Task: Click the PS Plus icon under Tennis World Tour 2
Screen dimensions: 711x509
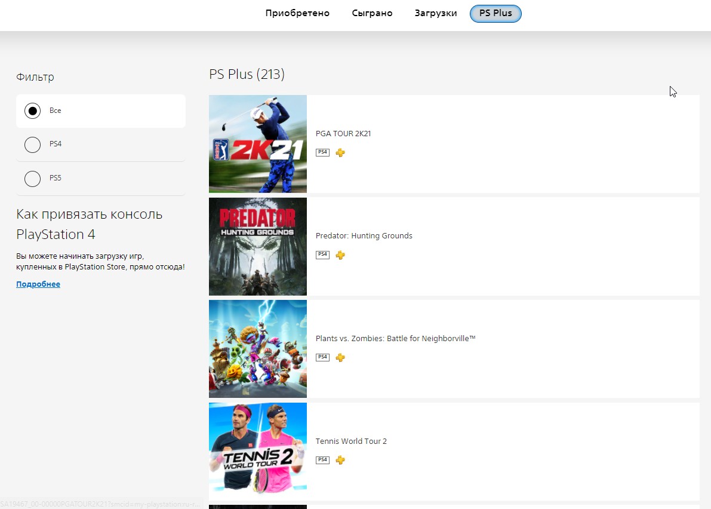Action: 340,460
